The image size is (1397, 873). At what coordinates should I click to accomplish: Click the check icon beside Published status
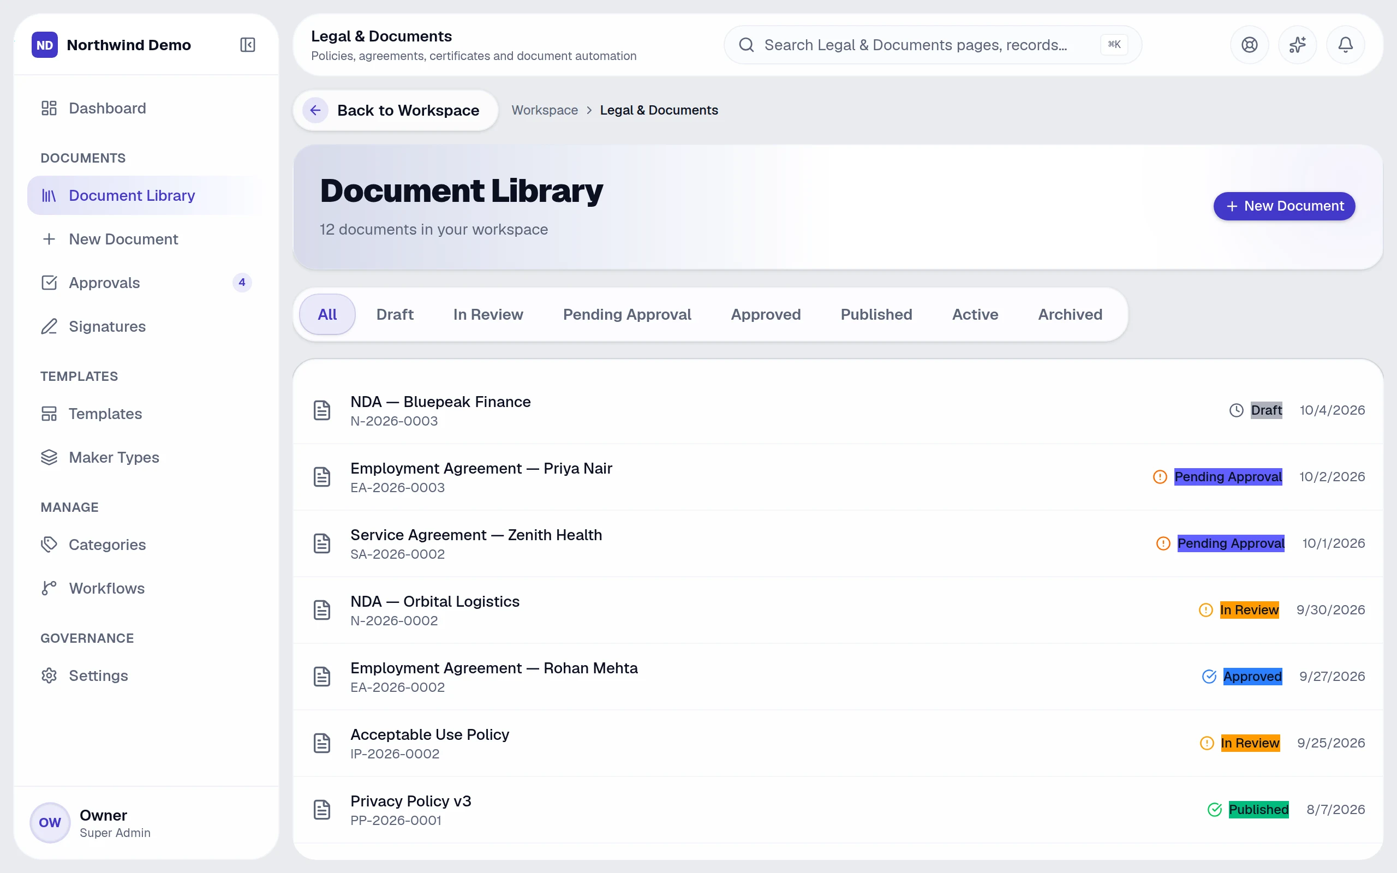[x=1215, y=810]
